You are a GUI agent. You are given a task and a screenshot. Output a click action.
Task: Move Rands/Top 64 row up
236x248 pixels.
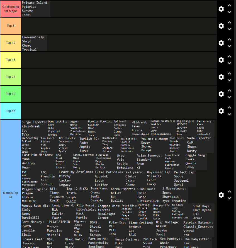229,192
